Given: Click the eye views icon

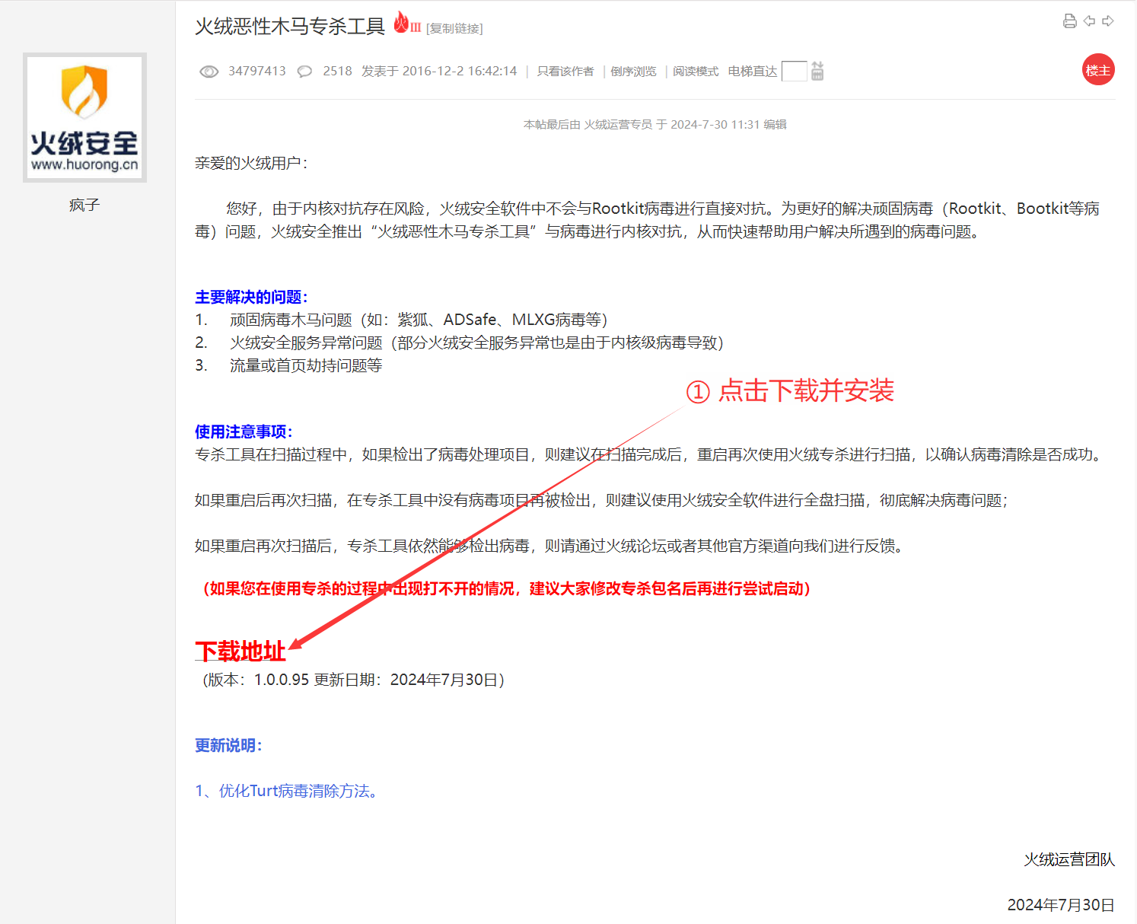Looking at the screenshot, I should [209, 72].
